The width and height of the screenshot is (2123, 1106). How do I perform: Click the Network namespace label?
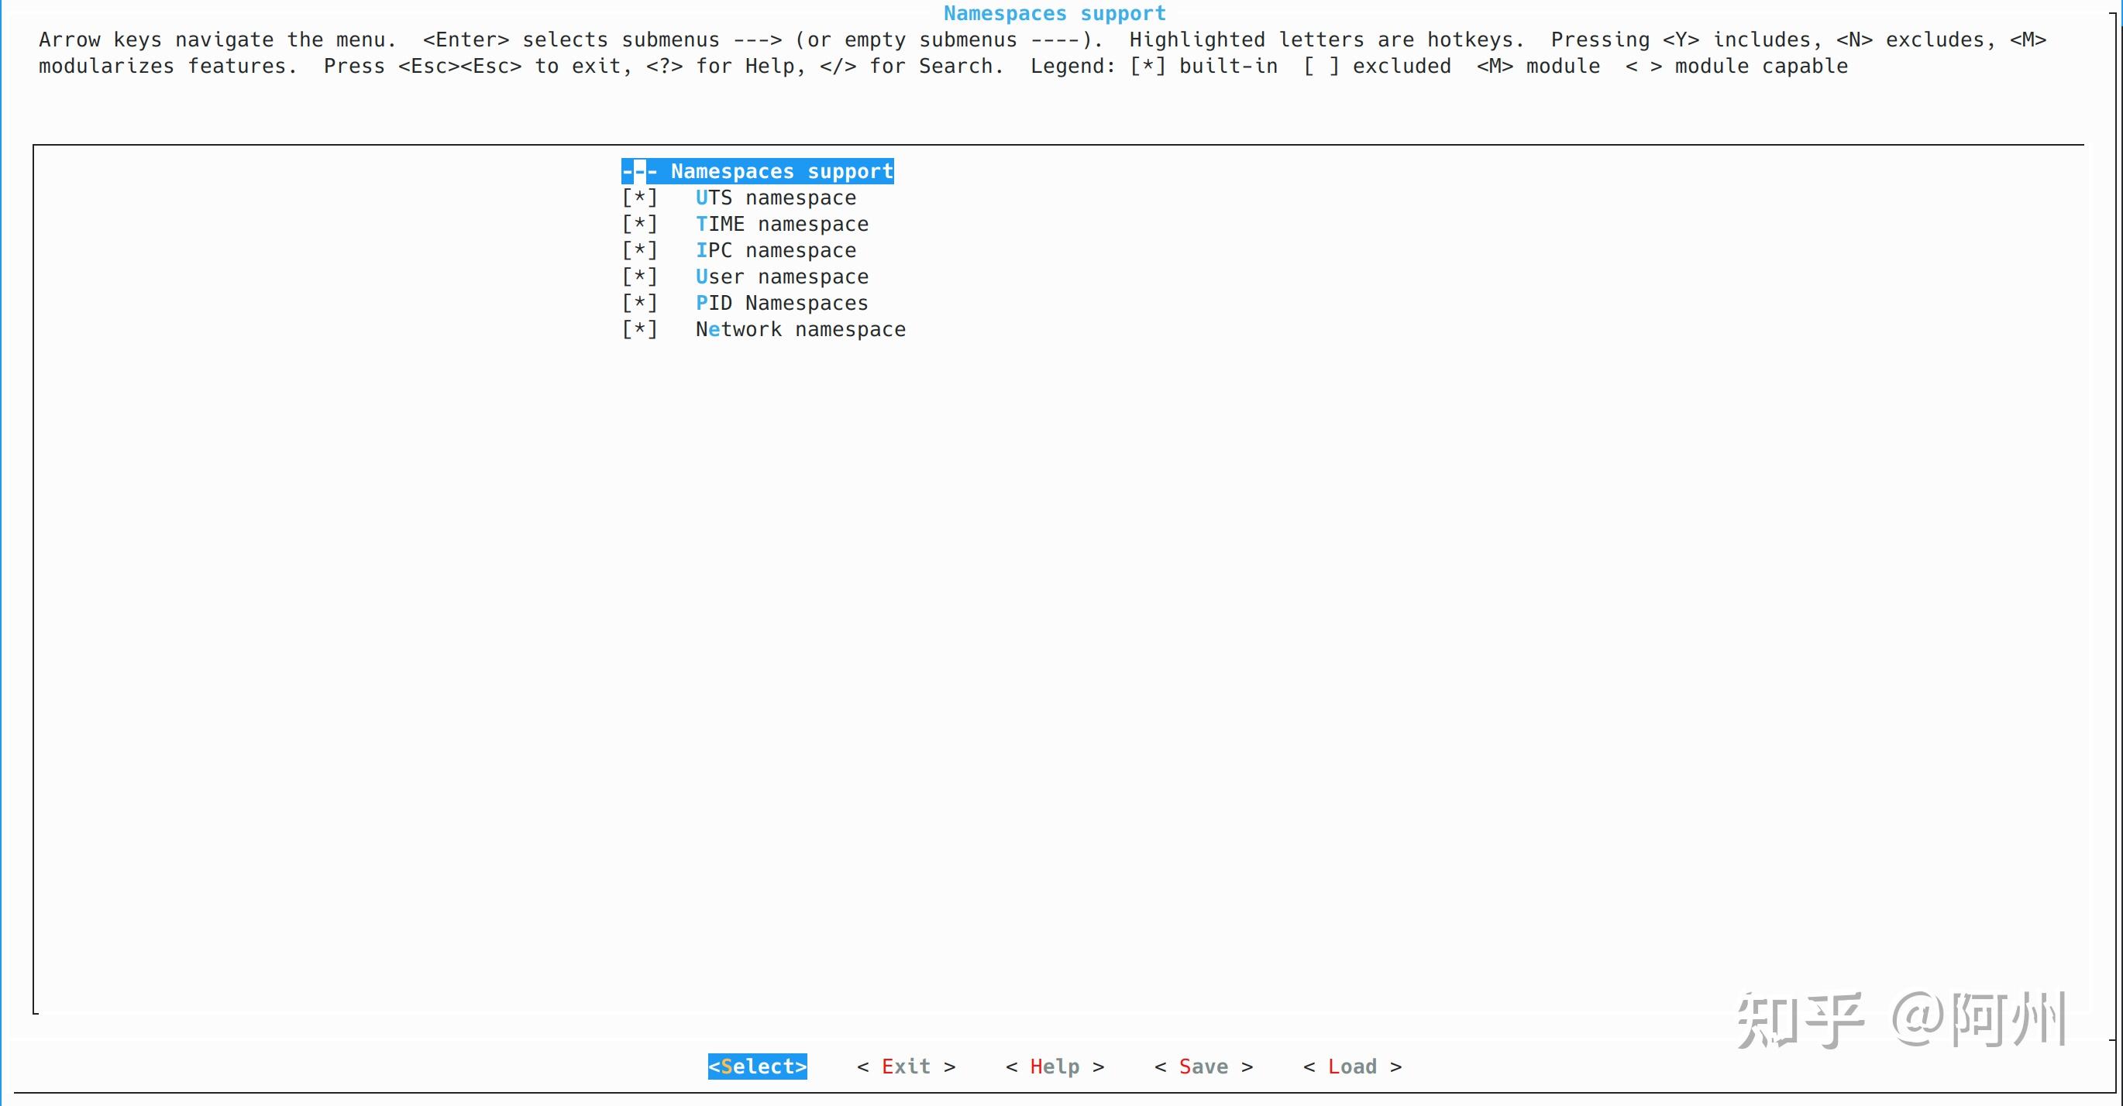pyautogui.click(x=800, y=329)
